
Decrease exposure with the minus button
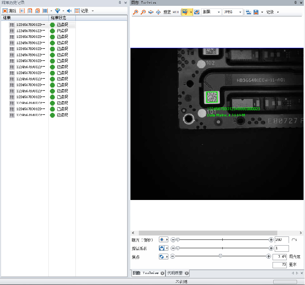tap(173, 240)
